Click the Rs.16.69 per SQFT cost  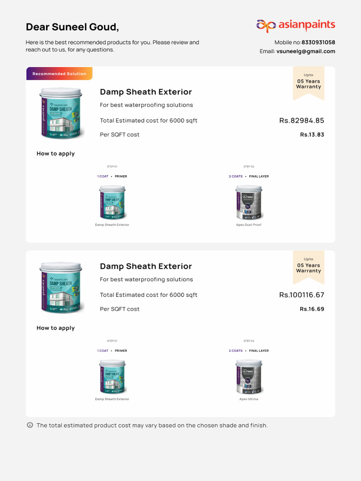(x=312, y=309)
